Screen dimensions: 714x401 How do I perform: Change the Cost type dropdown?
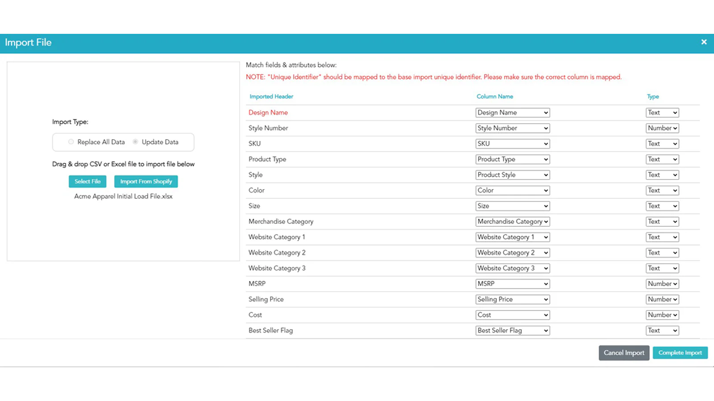click(662, 315)
